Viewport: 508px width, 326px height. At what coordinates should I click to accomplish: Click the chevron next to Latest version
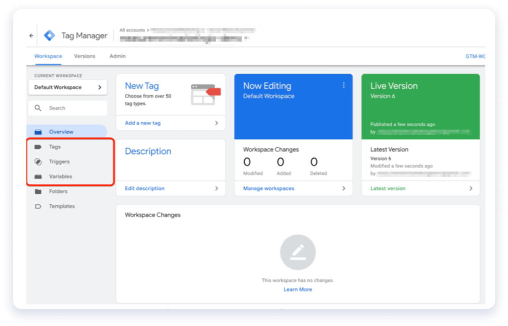tap(471, 189)
